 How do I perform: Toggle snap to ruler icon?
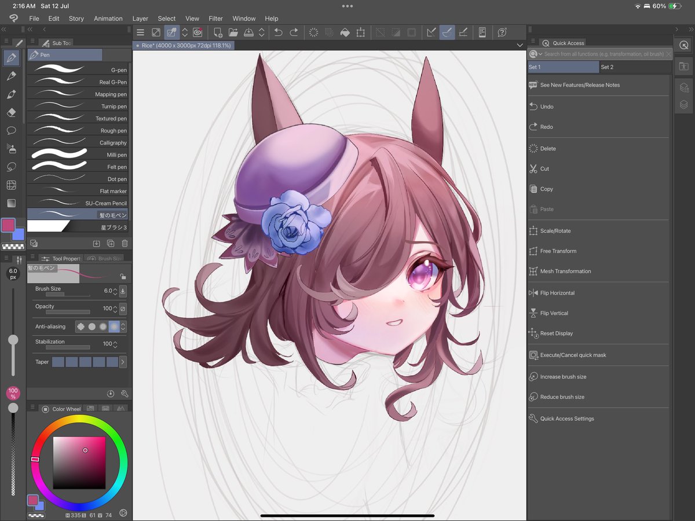pos(431,32)
